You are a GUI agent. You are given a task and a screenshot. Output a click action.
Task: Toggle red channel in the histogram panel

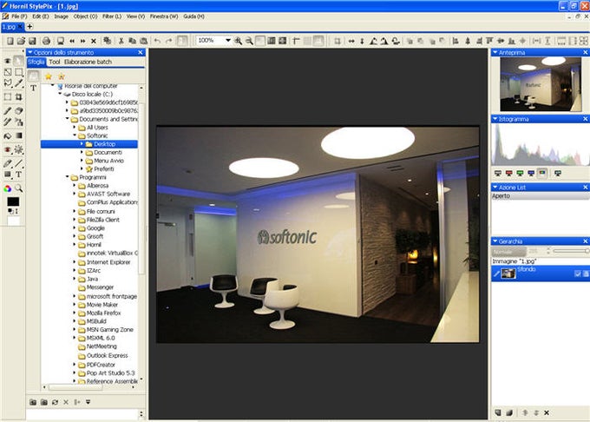pyautogui.click(x=509, y=173)
